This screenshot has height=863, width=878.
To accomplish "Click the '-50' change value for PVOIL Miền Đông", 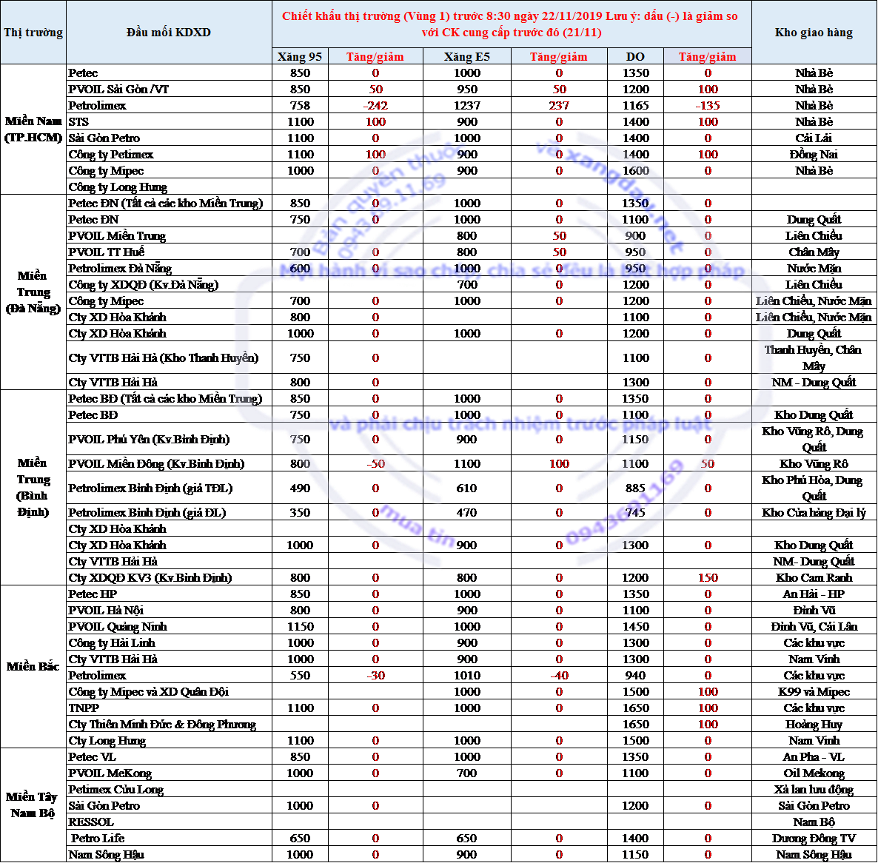I will click(x=375, y=463).
